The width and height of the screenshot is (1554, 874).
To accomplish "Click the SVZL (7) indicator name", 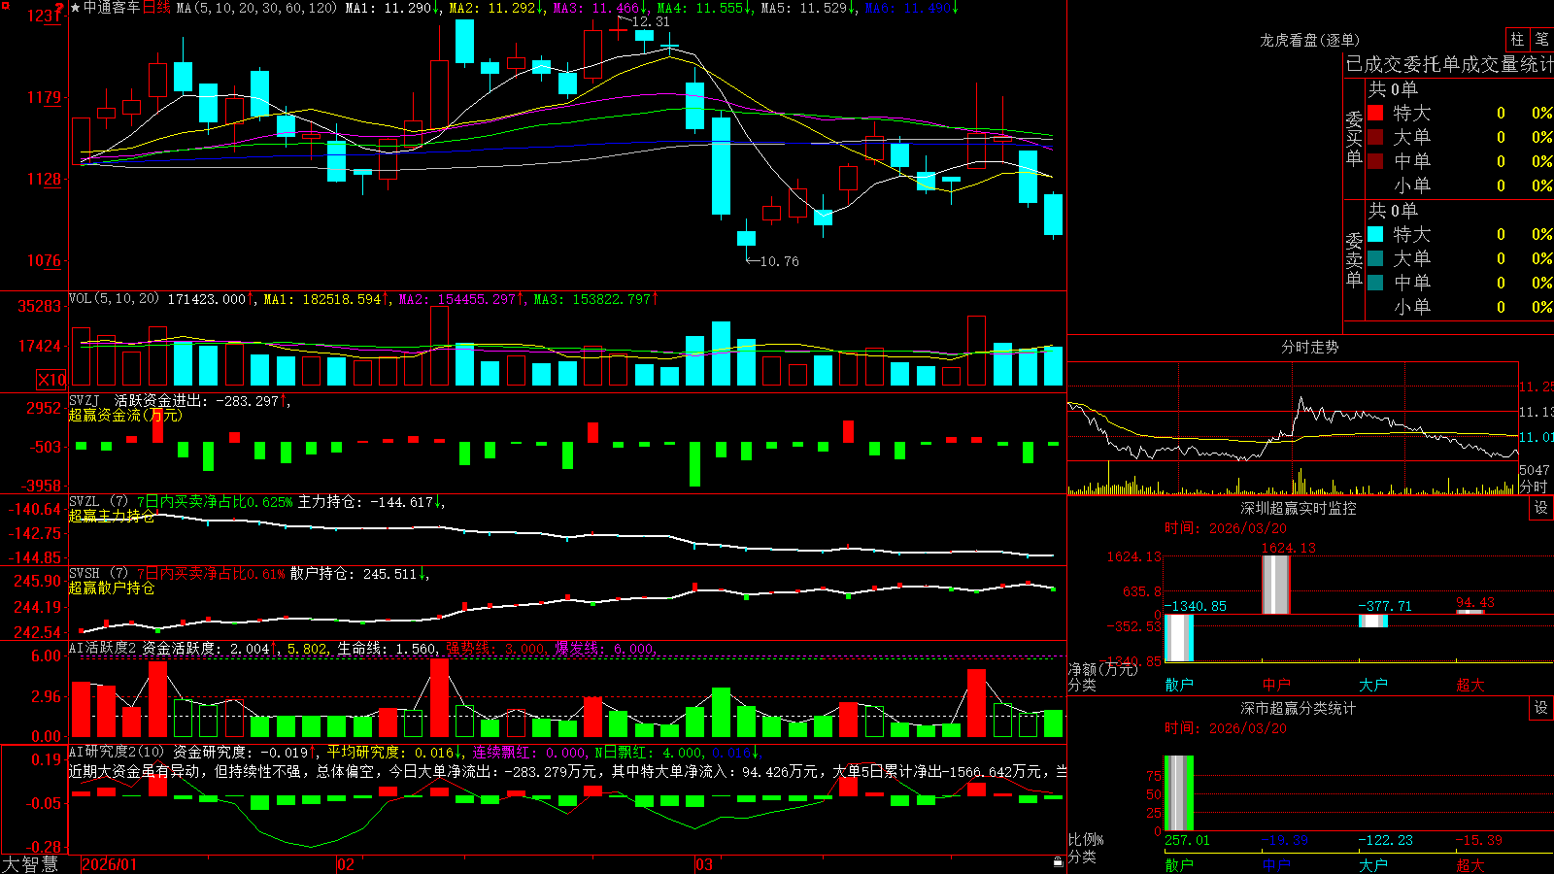I will (98, 502).
